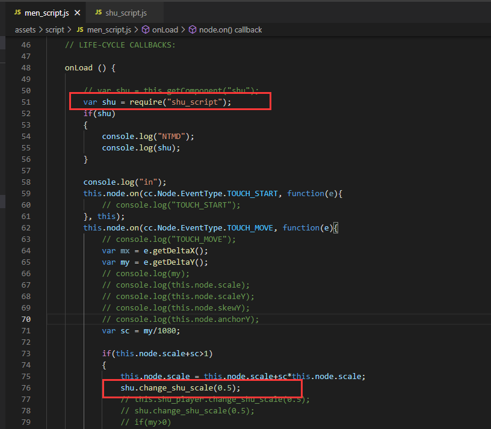The image size is (491, 429).
Task: Select the men_script.js tab
Action: (x=47, y=13)
